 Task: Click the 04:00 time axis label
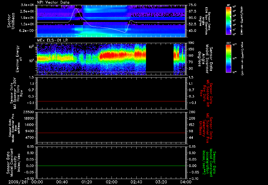(x=186, y=182)
